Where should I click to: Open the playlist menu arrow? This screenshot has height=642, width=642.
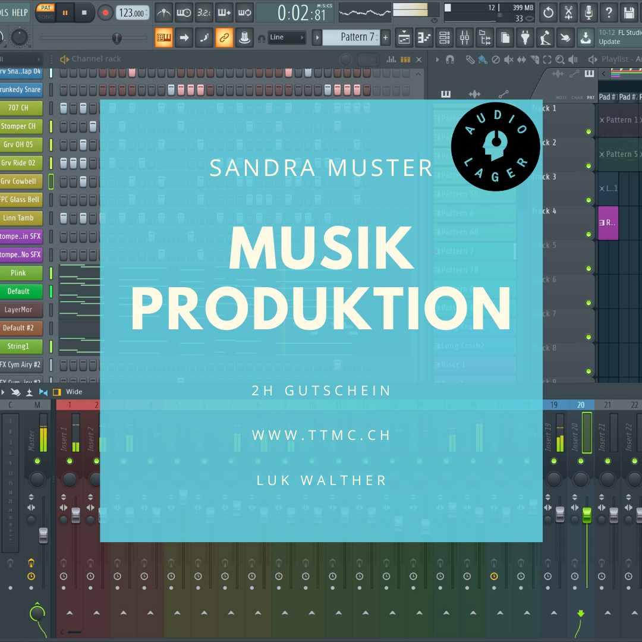point(438,60)
